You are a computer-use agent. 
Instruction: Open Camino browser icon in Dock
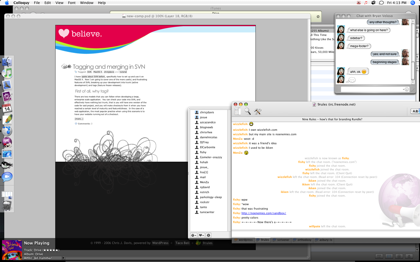[x=7, y=131]
